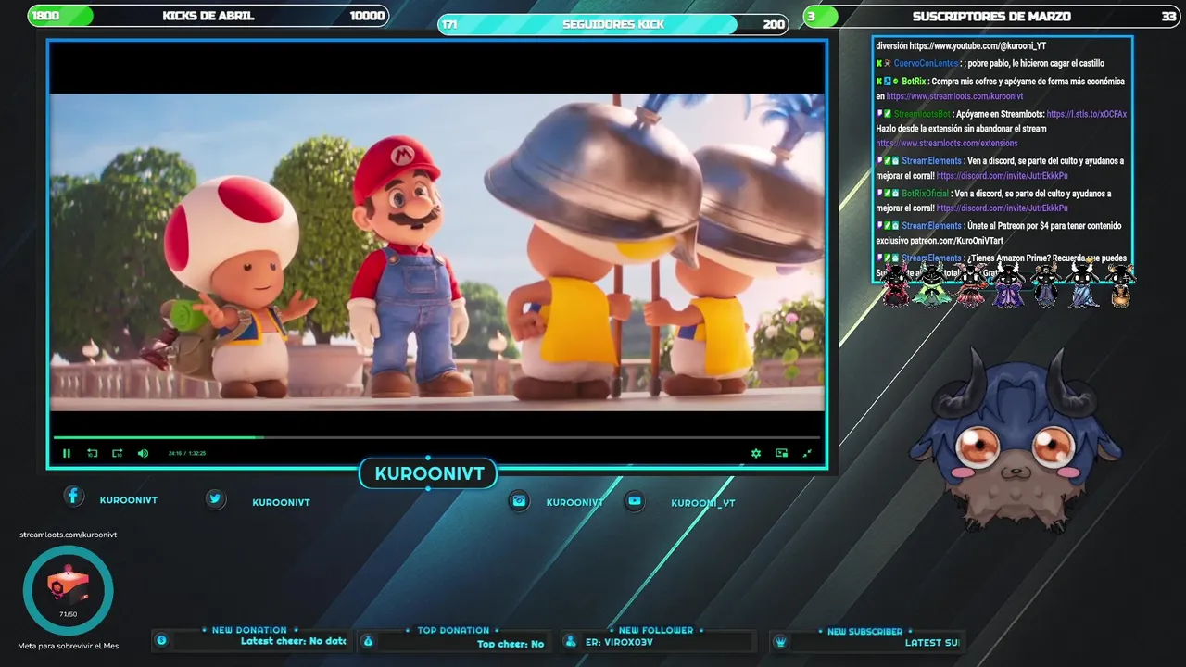1186x667 pixels.
Task: Click the red-dressed mini avatar under chat
Action: 896,284
